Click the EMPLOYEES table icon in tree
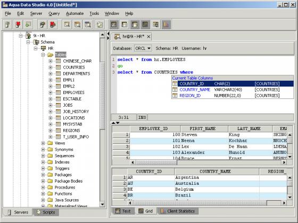The height and width of the screenshot is (223, 298). coord(59,92)
